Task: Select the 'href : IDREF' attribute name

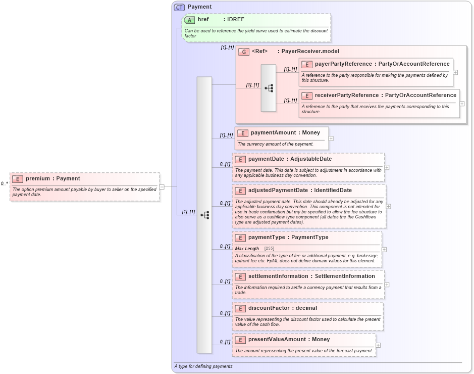Action: pos(221,19)
